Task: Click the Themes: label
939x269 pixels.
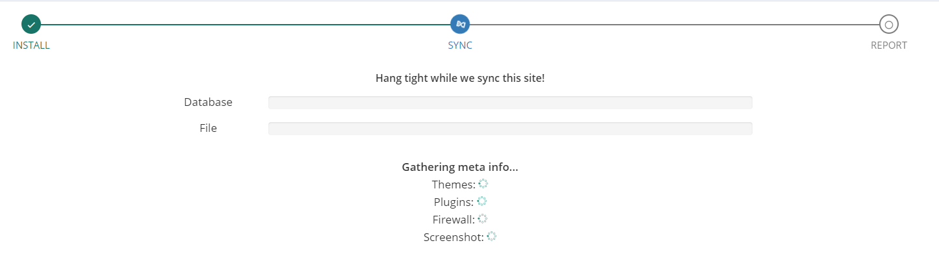Action: click(454, 185)
